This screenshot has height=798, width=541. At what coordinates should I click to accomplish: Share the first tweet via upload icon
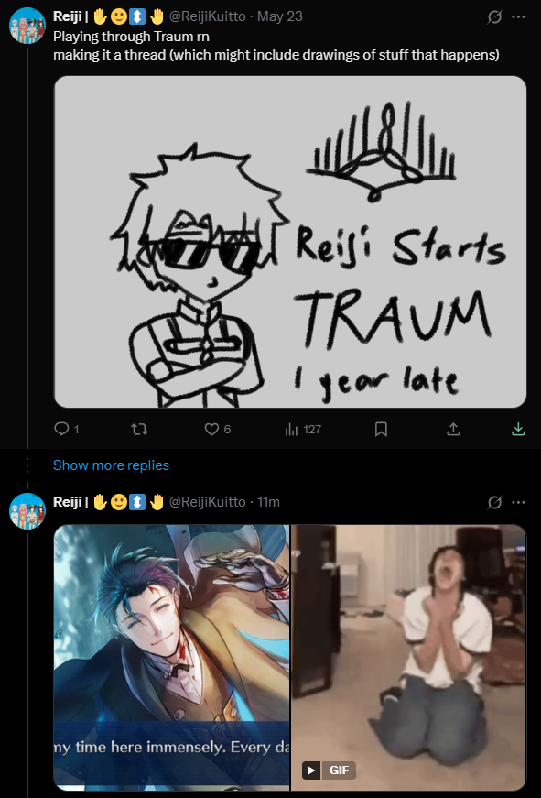pyautogui.click(x=453, y=430)
